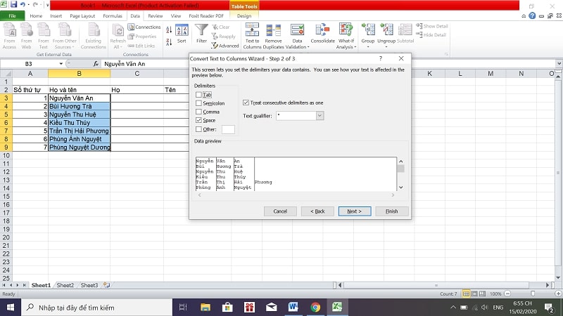This screenshot has width=563, height=316.
Task: Select cell B4 Bùi Hương Trà
Action: tap(79, 106)
